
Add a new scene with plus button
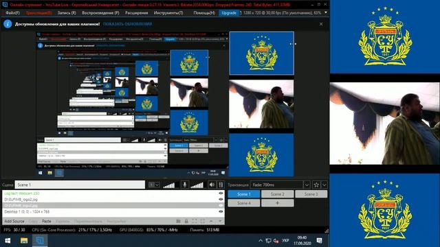point(278,203)
